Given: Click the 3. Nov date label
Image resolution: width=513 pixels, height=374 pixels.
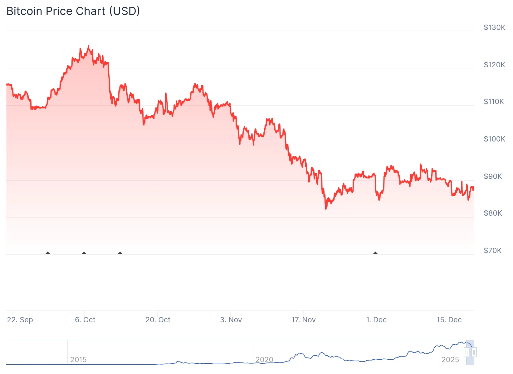Looking at the screenshot, I should tap(231, 320).
